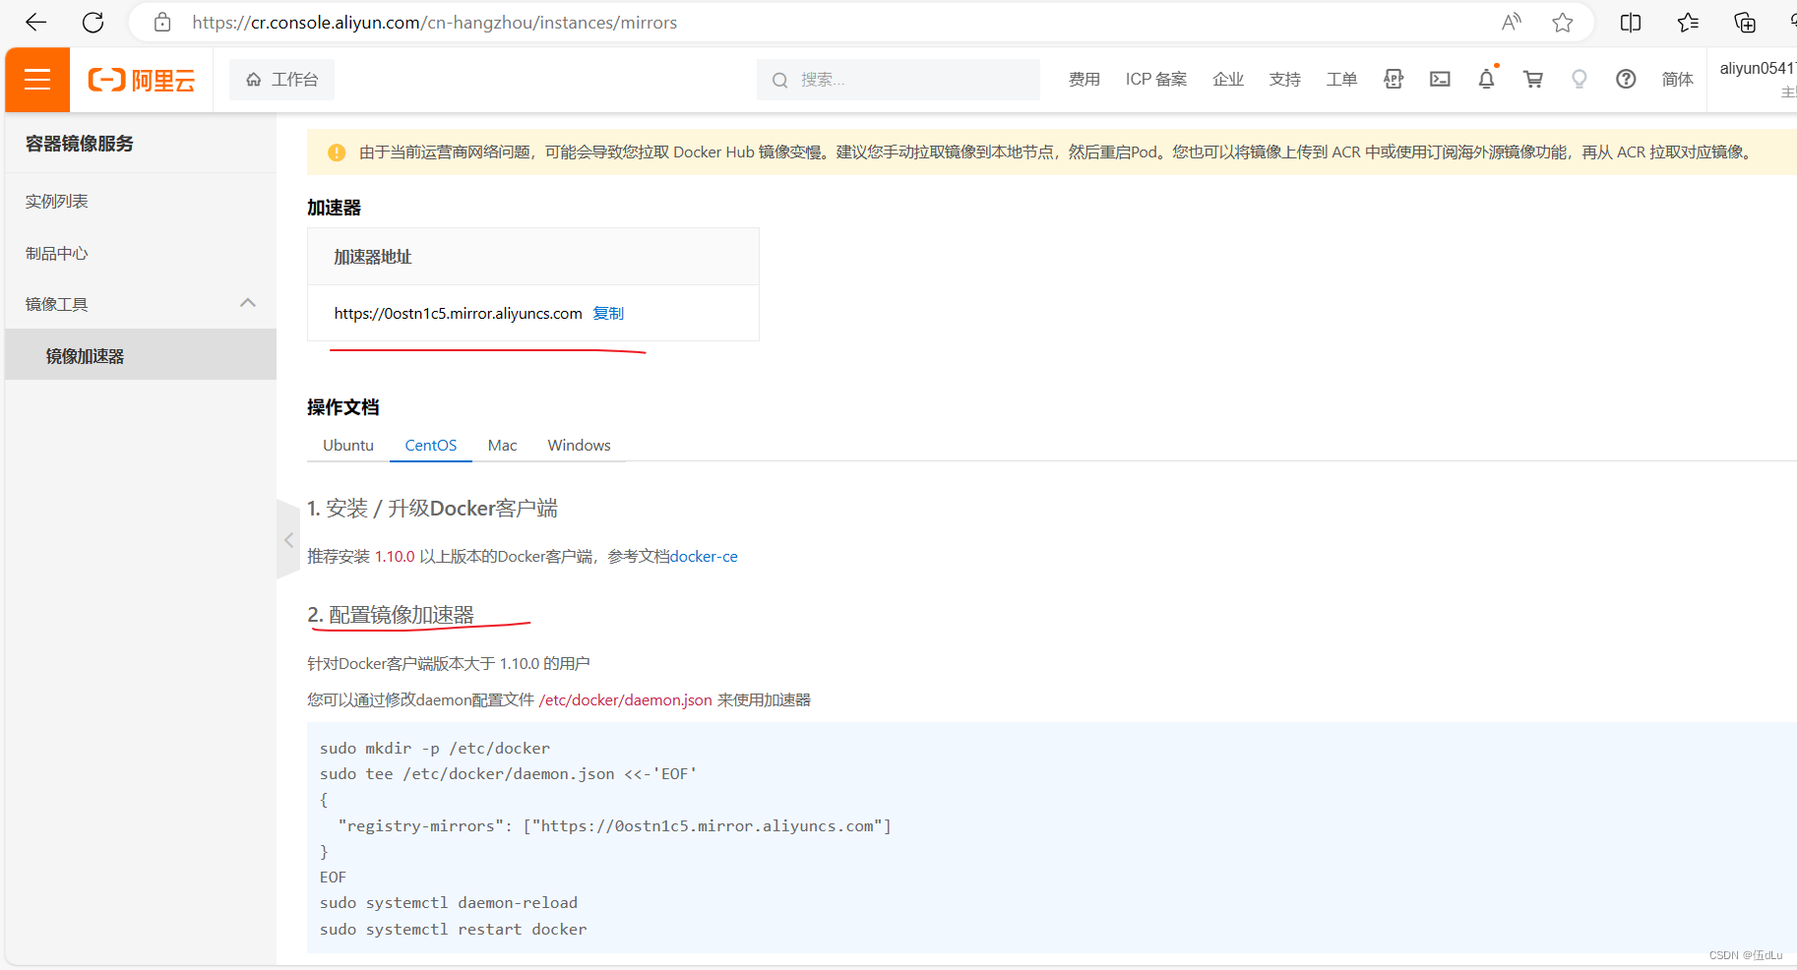Viewport: 1797px width, 970px height.
Task: Open the shopping cart icon
Action: coord(1533,80)
